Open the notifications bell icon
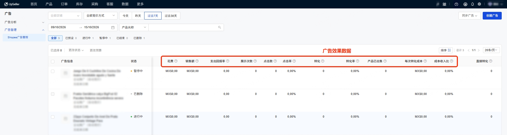The image size is (507, 135). pos(472,4)
